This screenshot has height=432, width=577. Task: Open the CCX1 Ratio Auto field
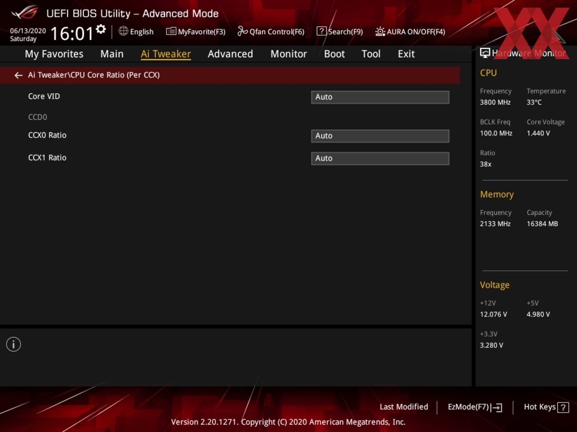click(380, 158)
